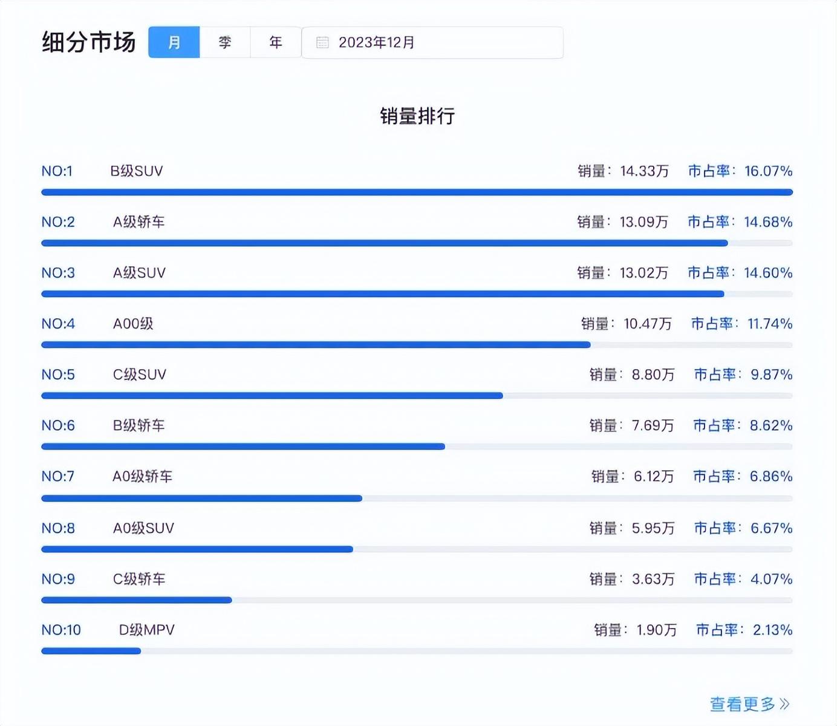Select the C级SUV segment name

(139, 374)
